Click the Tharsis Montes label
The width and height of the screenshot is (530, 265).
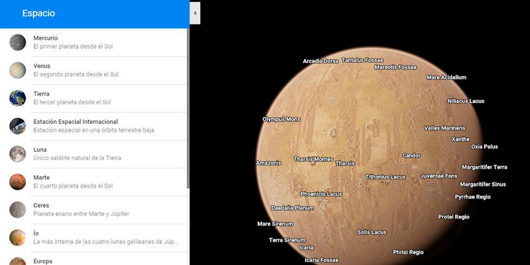tap(313, 160)
